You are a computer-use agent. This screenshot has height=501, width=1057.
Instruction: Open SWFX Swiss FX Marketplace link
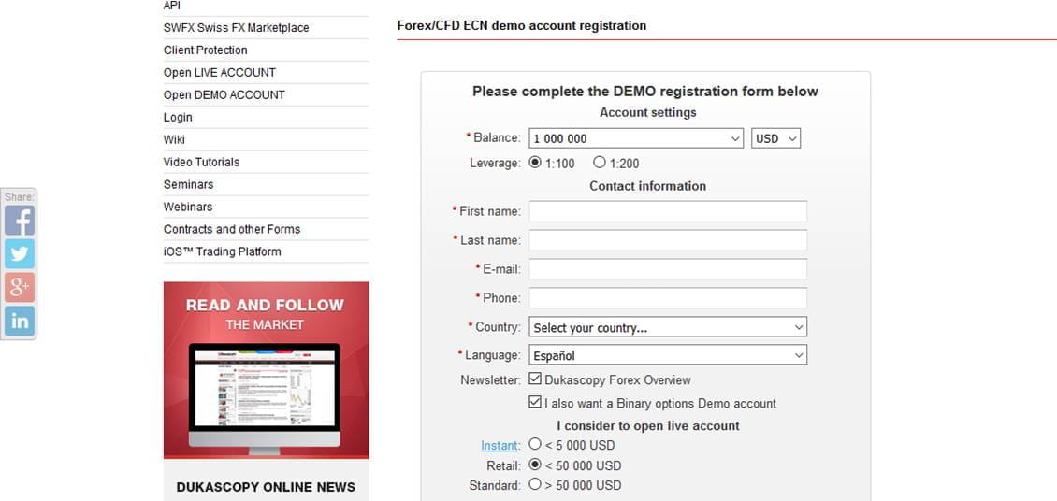click(x=236, y=27)
